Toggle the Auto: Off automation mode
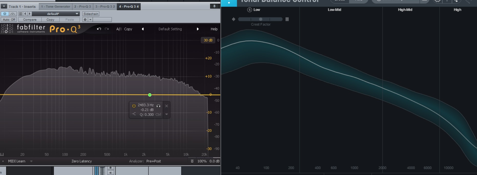The height and width of the screenshot is (175, 477). tap(9, 20)
